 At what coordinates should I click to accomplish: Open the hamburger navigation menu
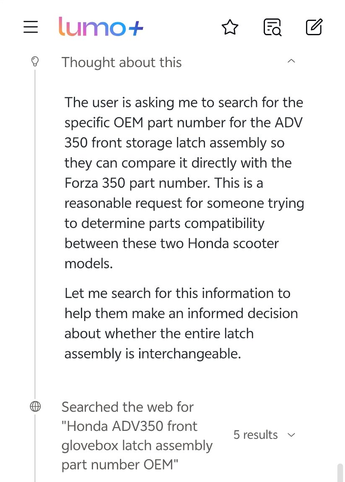click(x=31, y=28)
